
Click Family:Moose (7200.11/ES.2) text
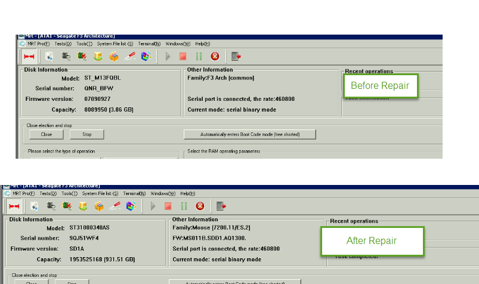coord(211,228)
